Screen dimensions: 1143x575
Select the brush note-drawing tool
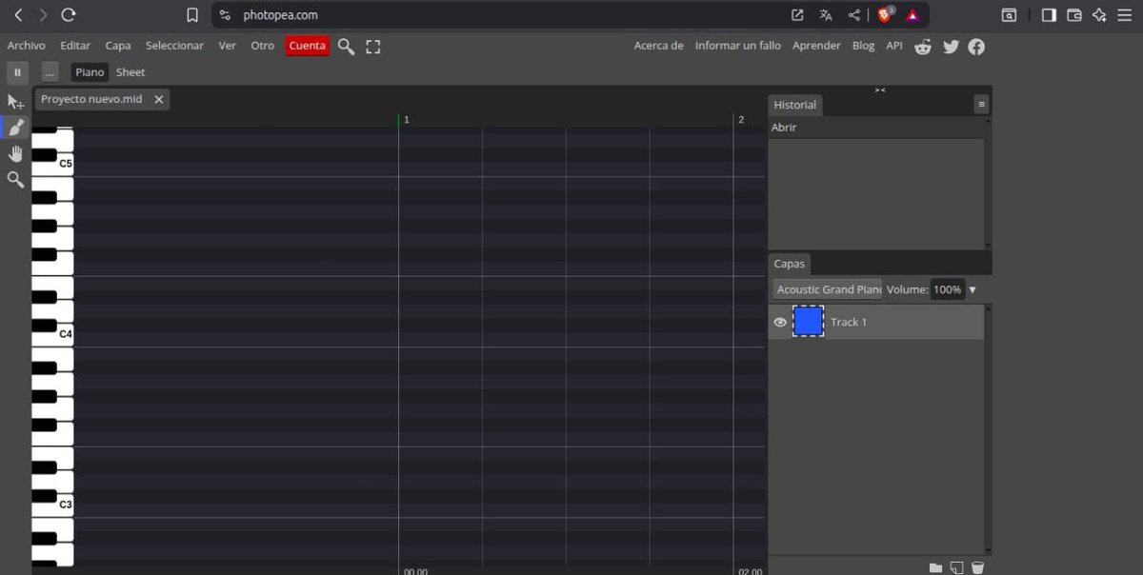[x=15, y=128]
